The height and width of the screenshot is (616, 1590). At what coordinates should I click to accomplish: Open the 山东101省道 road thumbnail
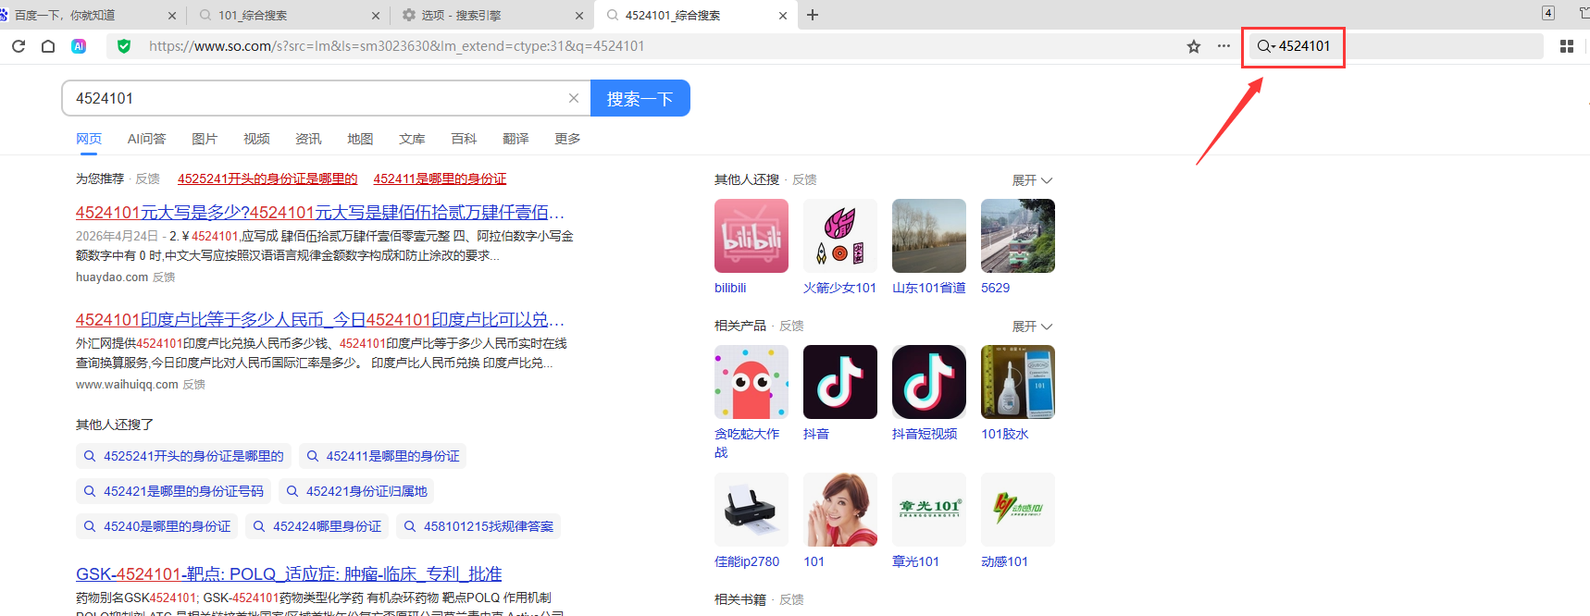(x=929, y=236)
